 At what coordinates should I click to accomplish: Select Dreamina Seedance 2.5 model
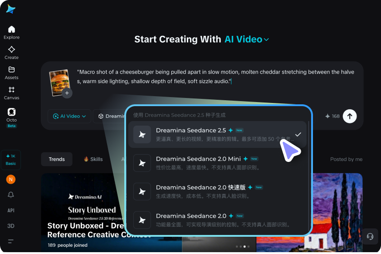tap(217, 134)
